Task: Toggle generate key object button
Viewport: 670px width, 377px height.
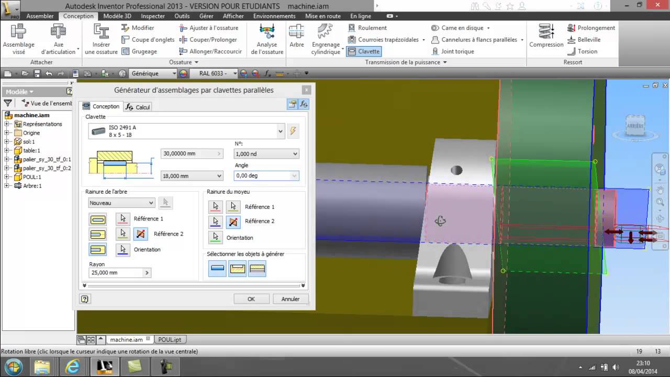Action: pyautogui.click(x=217, y=269)
